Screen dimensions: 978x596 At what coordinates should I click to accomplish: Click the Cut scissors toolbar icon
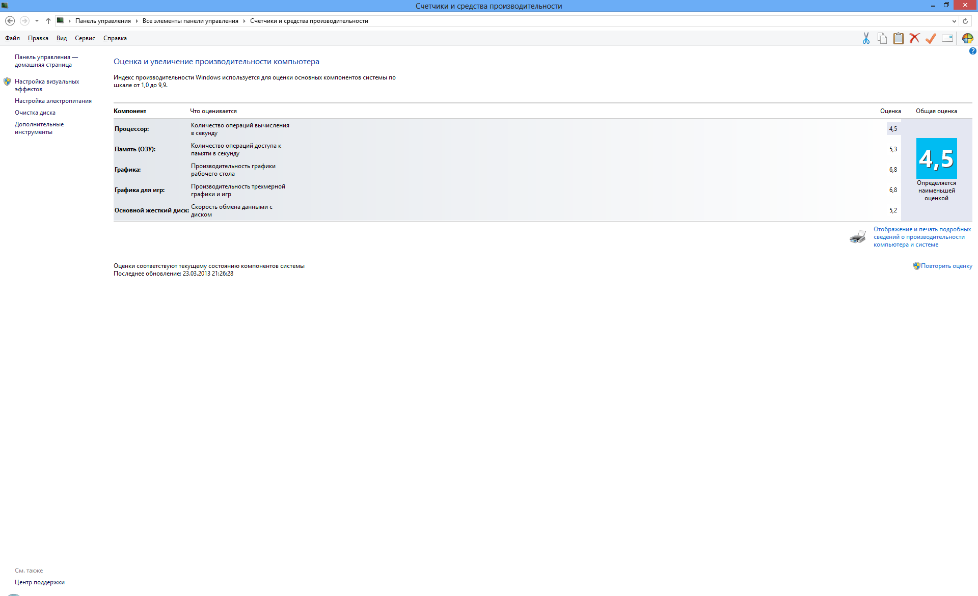coord(866,38)
